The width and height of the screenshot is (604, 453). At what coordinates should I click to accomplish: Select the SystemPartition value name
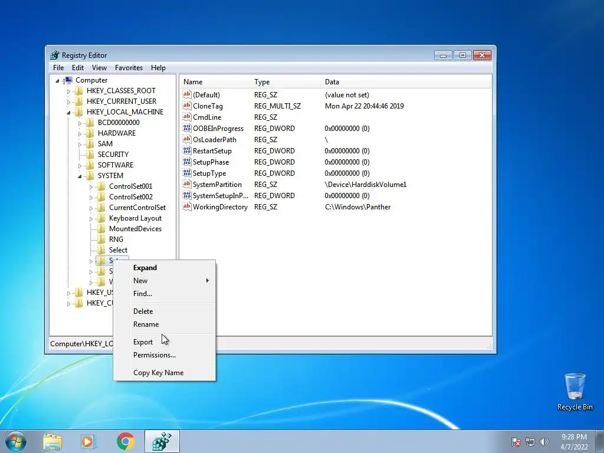pyautogui.click(x=217, y=185)
